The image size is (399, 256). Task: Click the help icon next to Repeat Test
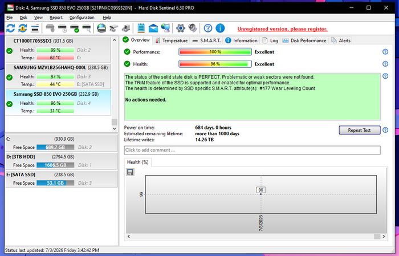[x=385, y=130]
